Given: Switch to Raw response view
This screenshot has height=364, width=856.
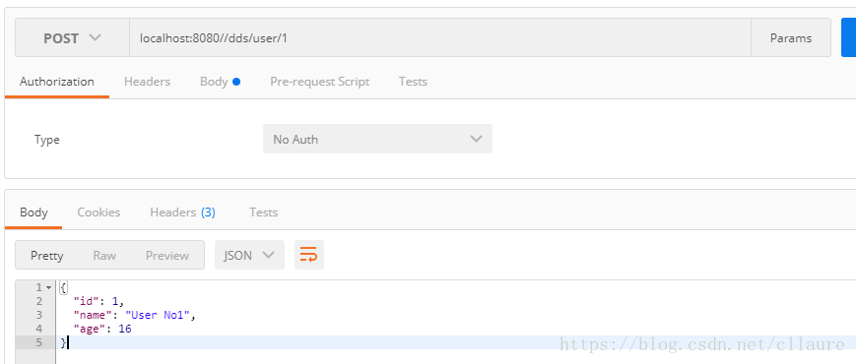Looking at the screenshot, I should coord(104,255).
